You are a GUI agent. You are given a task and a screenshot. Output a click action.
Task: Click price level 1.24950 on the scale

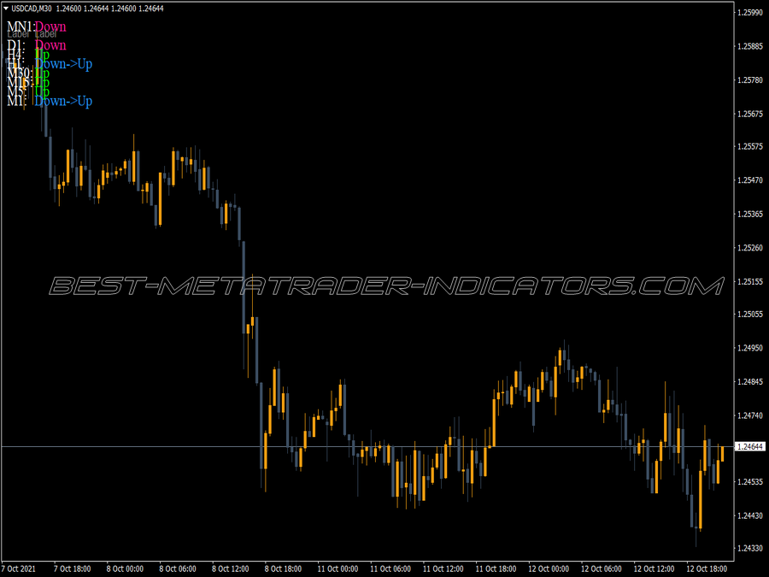(750, 348)
